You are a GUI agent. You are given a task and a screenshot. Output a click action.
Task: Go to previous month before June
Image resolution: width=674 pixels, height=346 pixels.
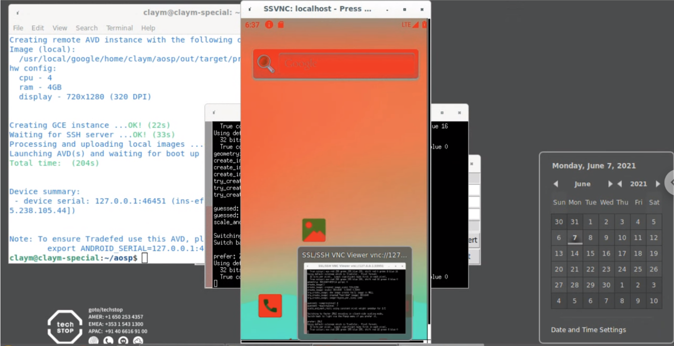click(556, 184)
